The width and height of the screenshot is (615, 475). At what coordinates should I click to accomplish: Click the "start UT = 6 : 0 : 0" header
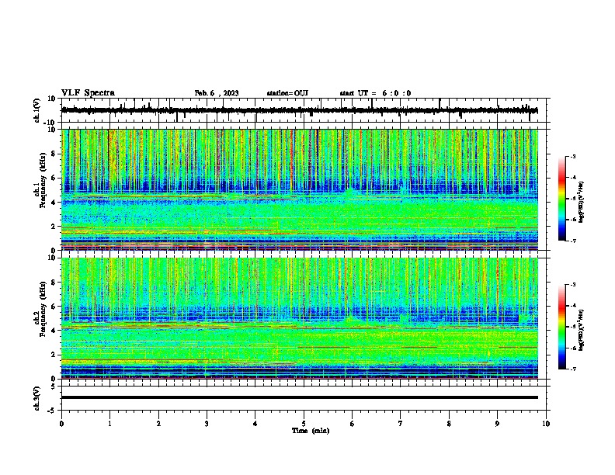pos(375,93)
